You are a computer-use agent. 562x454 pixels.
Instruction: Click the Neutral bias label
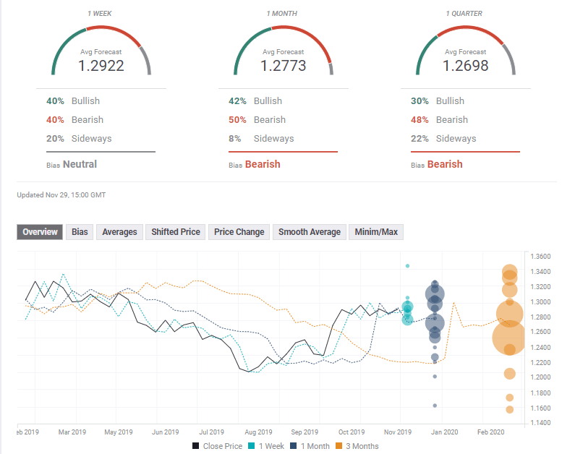pos(80,164)
